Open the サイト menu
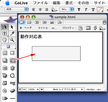 99,3
